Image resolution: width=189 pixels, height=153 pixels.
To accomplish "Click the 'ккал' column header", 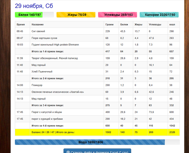I will (172, 24).
